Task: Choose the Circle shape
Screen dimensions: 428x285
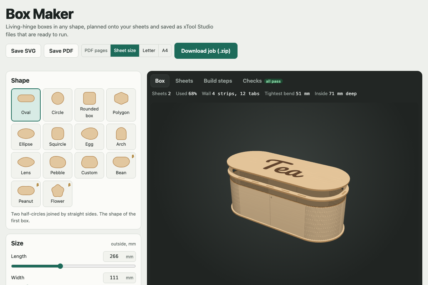Action: tap(57, 105)
